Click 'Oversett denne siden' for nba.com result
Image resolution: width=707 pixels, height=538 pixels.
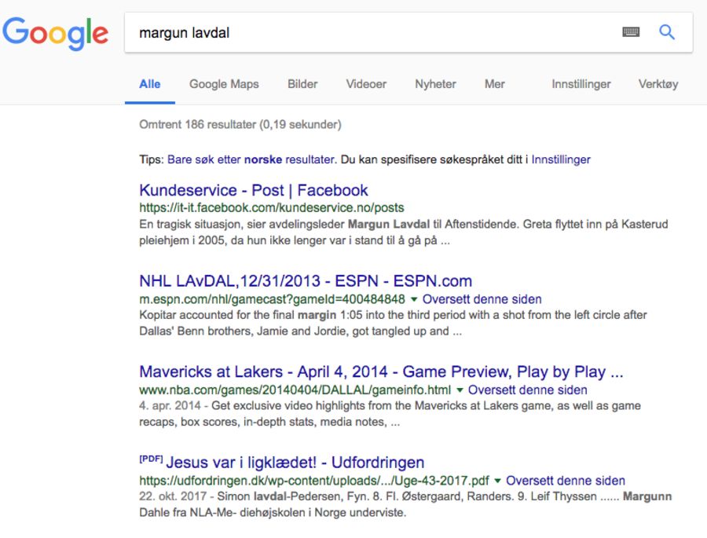click(x=528, y=390)
